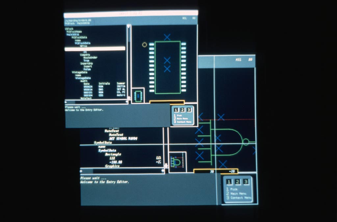Click button 3 icon in front window legend
Image resolution: width=337 pixels, height=222 pixels.
click(189, 110)
